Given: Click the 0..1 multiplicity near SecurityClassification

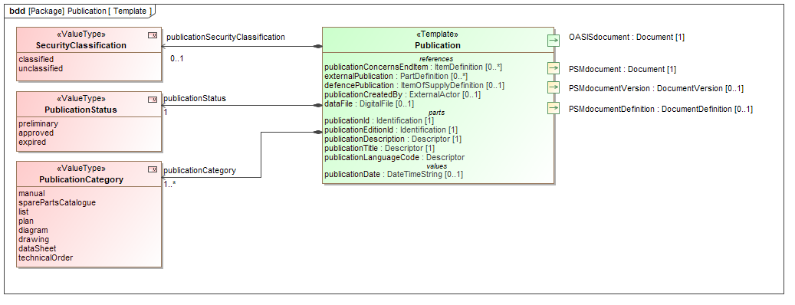Looking at the screenshot, I should pos(177,59).
